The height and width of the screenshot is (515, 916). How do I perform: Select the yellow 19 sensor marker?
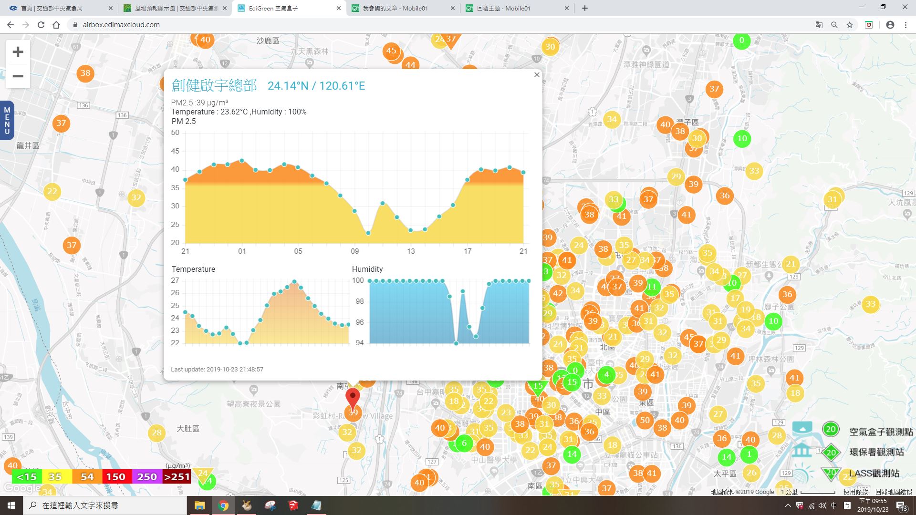[746, 309]
